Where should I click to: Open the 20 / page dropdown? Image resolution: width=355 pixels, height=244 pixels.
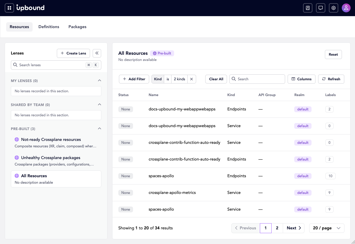(327, 228)
